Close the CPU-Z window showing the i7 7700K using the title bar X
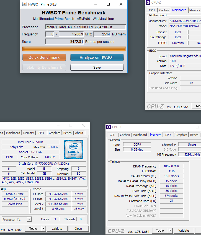Image resolution: width=201 pixels, height=235 pixels. coord(83,125)
